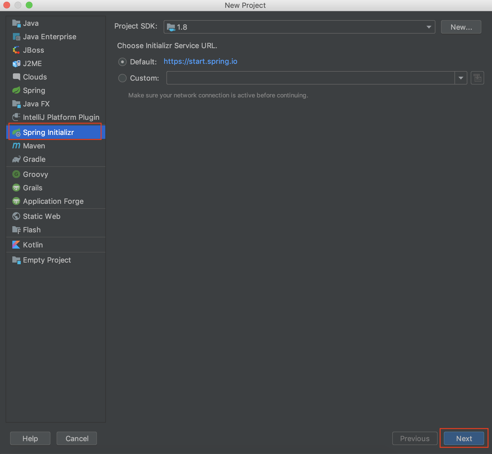Screen dimensions: 492x454
Task: Click the Empty Project folder icon
Action: pos(16,260)
